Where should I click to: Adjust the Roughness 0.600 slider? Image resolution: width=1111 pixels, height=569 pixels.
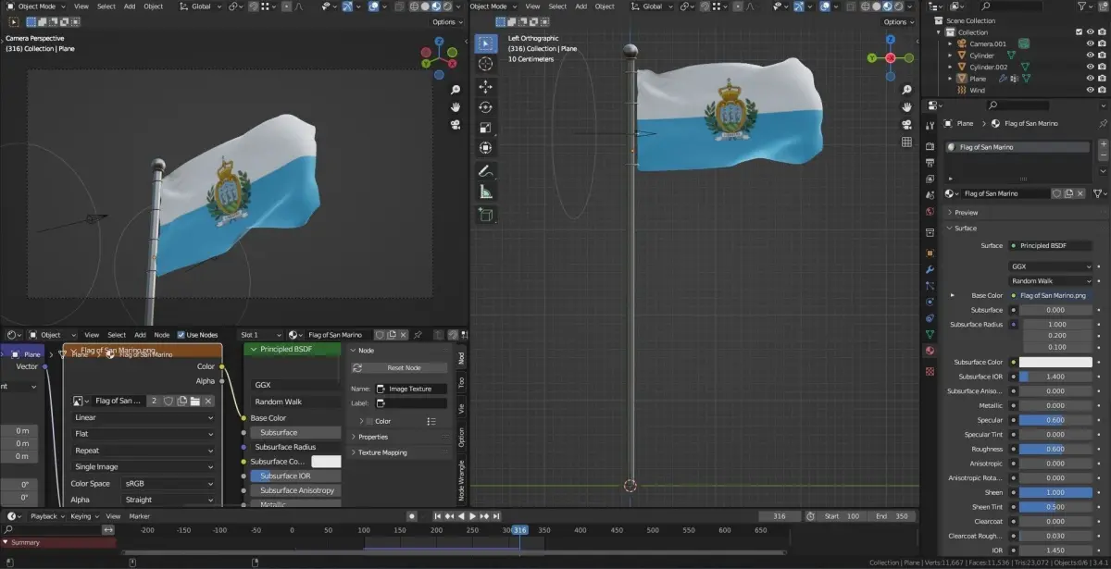[x=1055, y=449]
